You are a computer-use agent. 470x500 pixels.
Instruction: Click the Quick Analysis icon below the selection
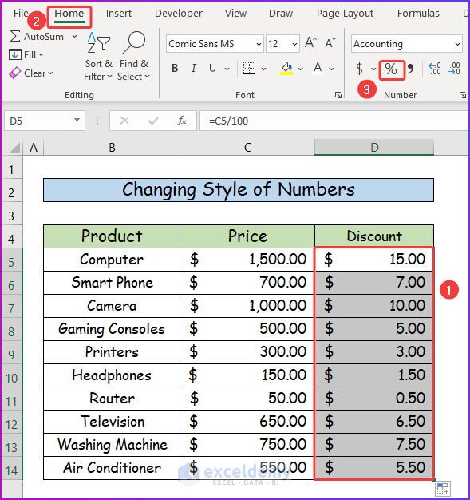pyautogui.click(x=443, y=488)
